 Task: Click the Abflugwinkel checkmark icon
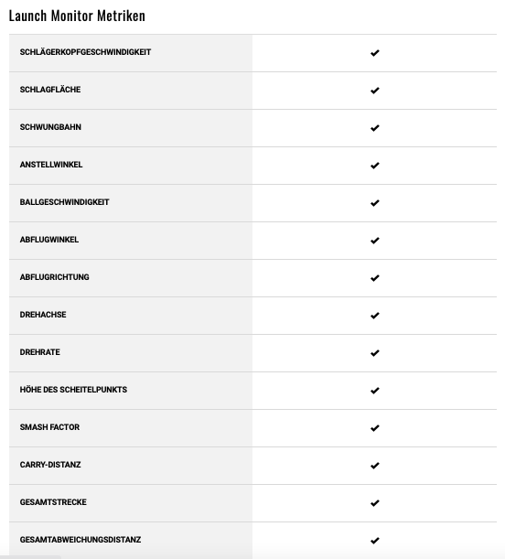(374, 241)
